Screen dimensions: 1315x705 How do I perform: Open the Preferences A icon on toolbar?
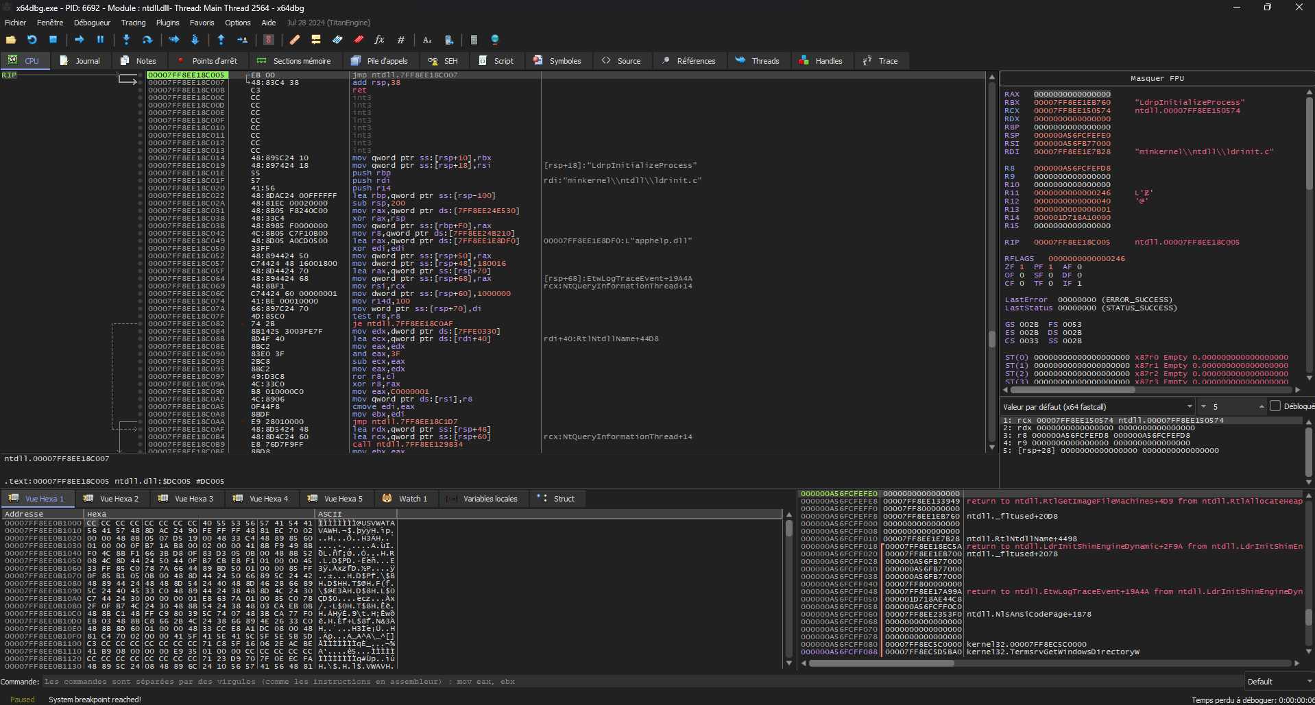[x=428, y=40]
